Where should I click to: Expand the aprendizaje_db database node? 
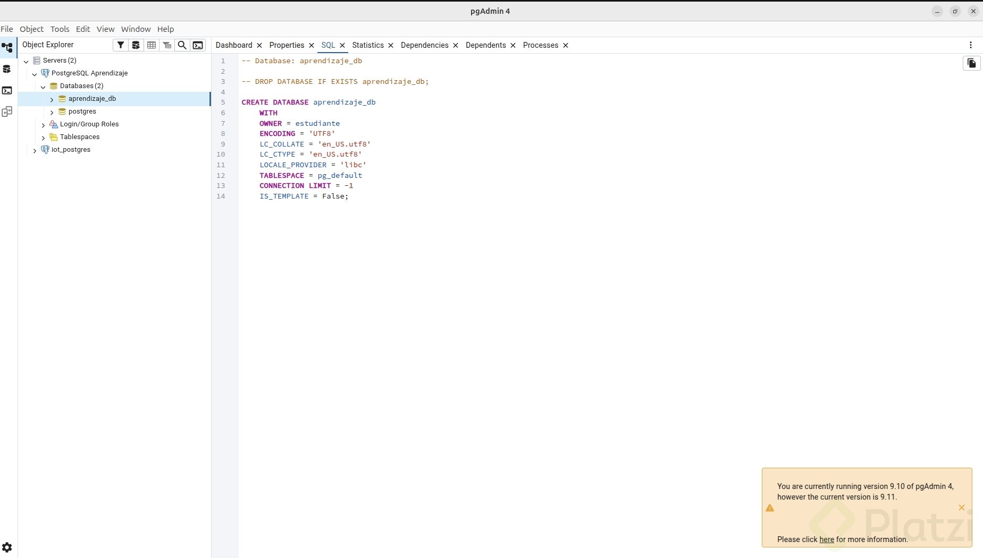point(52,99)
